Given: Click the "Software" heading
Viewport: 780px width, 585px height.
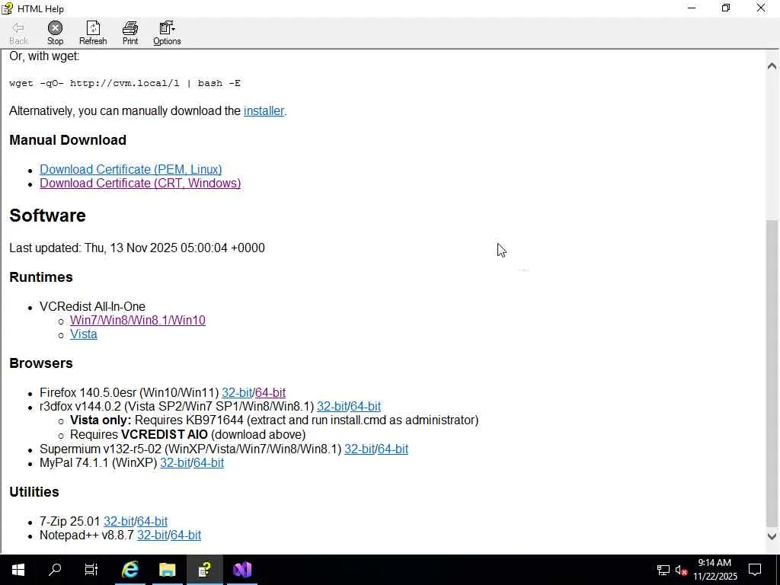Looking at the screenshot, I should (47, 216).
